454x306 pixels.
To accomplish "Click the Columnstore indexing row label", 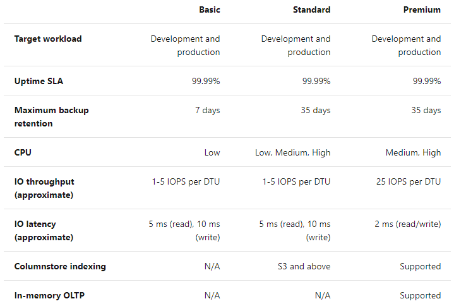I will (x=60, y=266).
